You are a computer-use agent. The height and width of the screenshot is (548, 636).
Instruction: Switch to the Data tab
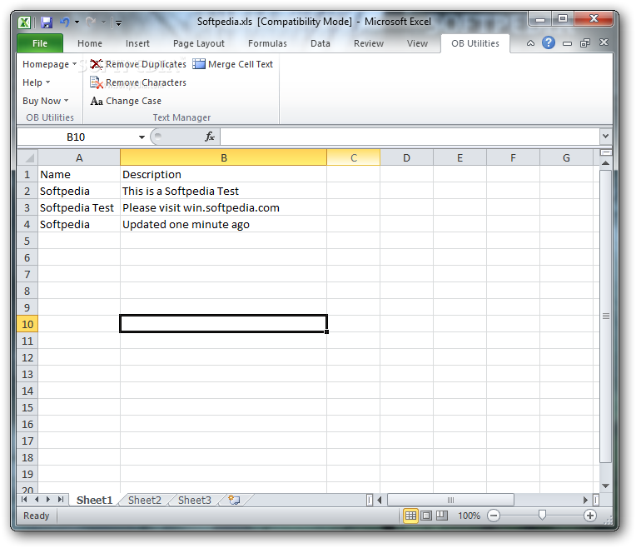coord(320,43)
